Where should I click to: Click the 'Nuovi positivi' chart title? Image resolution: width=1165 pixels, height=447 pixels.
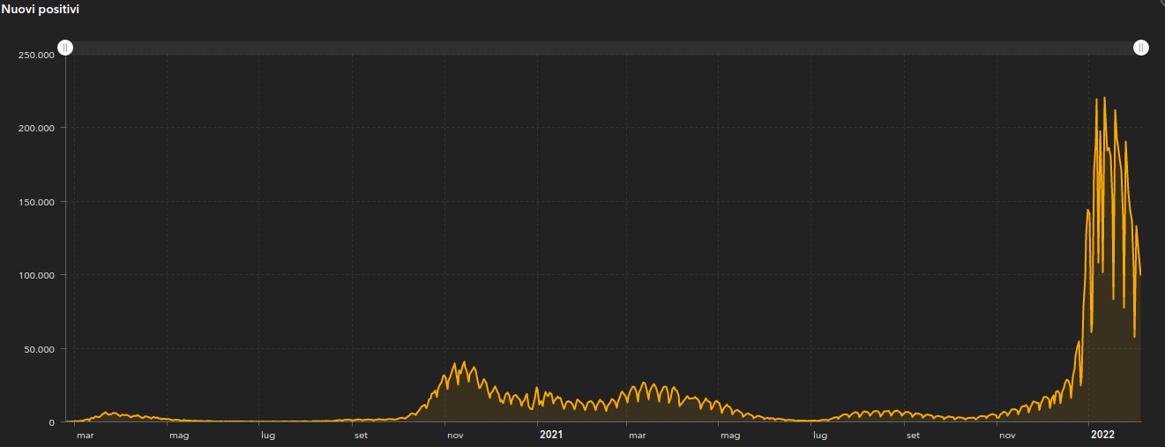pos(39,9)
